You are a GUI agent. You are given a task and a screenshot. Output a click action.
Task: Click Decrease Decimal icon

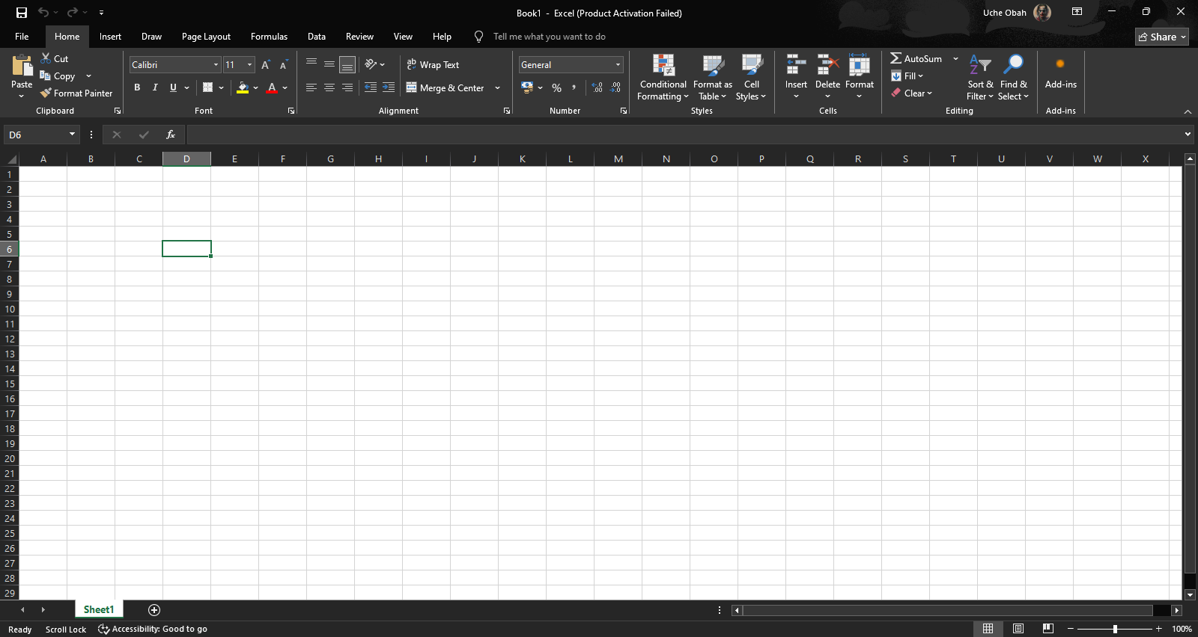615,87
